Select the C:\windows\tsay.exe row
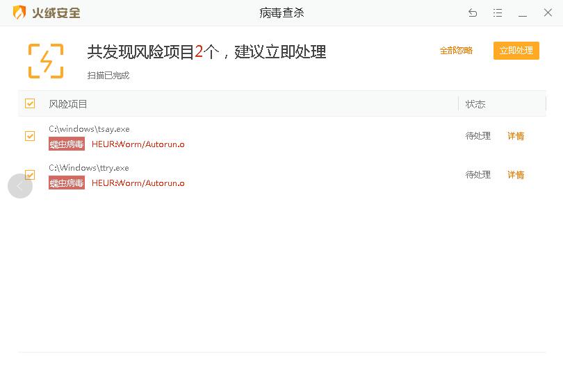The width and height of the screenshot is (563, 372). click(x=89, y=129)
